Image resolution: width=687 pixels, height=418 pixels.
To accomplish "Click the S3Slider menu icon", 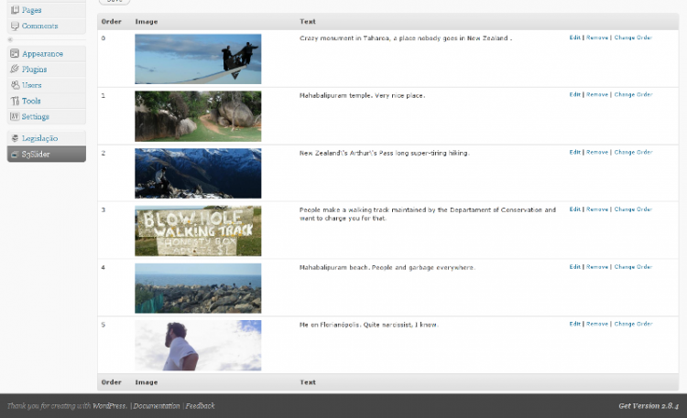I will point(15,154).
